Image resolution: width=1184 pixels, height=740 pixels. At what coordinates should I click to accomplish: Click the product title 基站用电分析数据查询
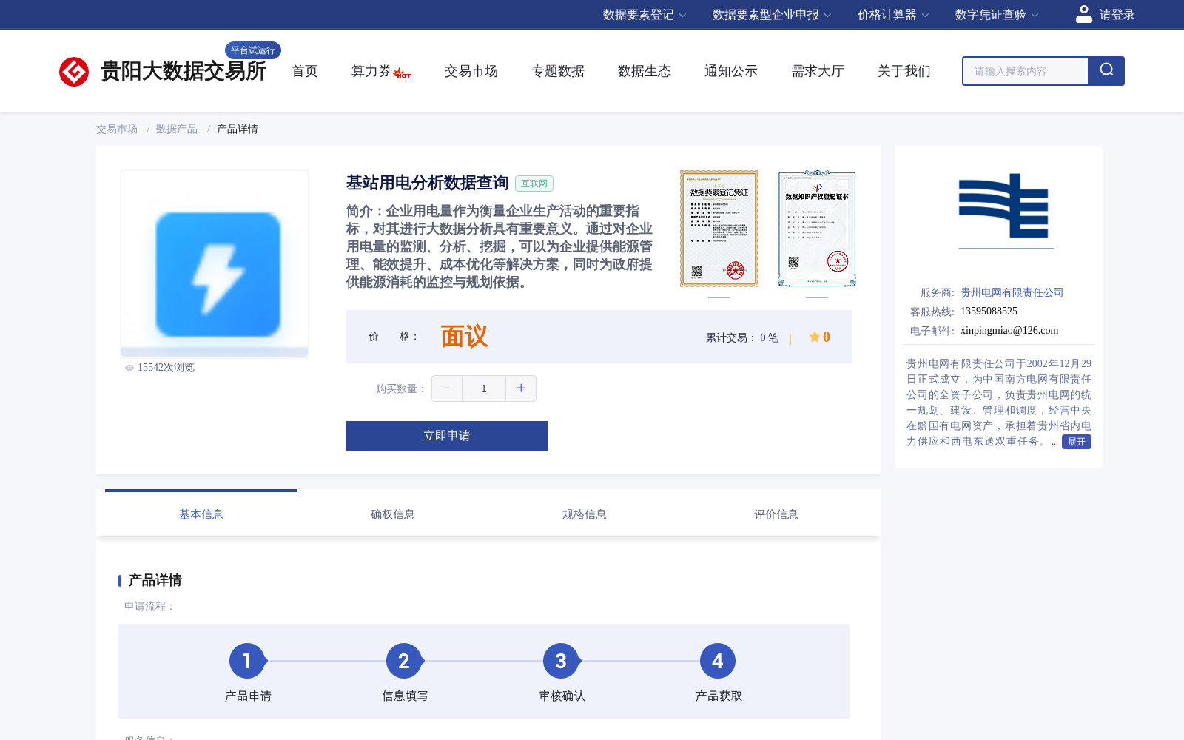click(428, 183)
